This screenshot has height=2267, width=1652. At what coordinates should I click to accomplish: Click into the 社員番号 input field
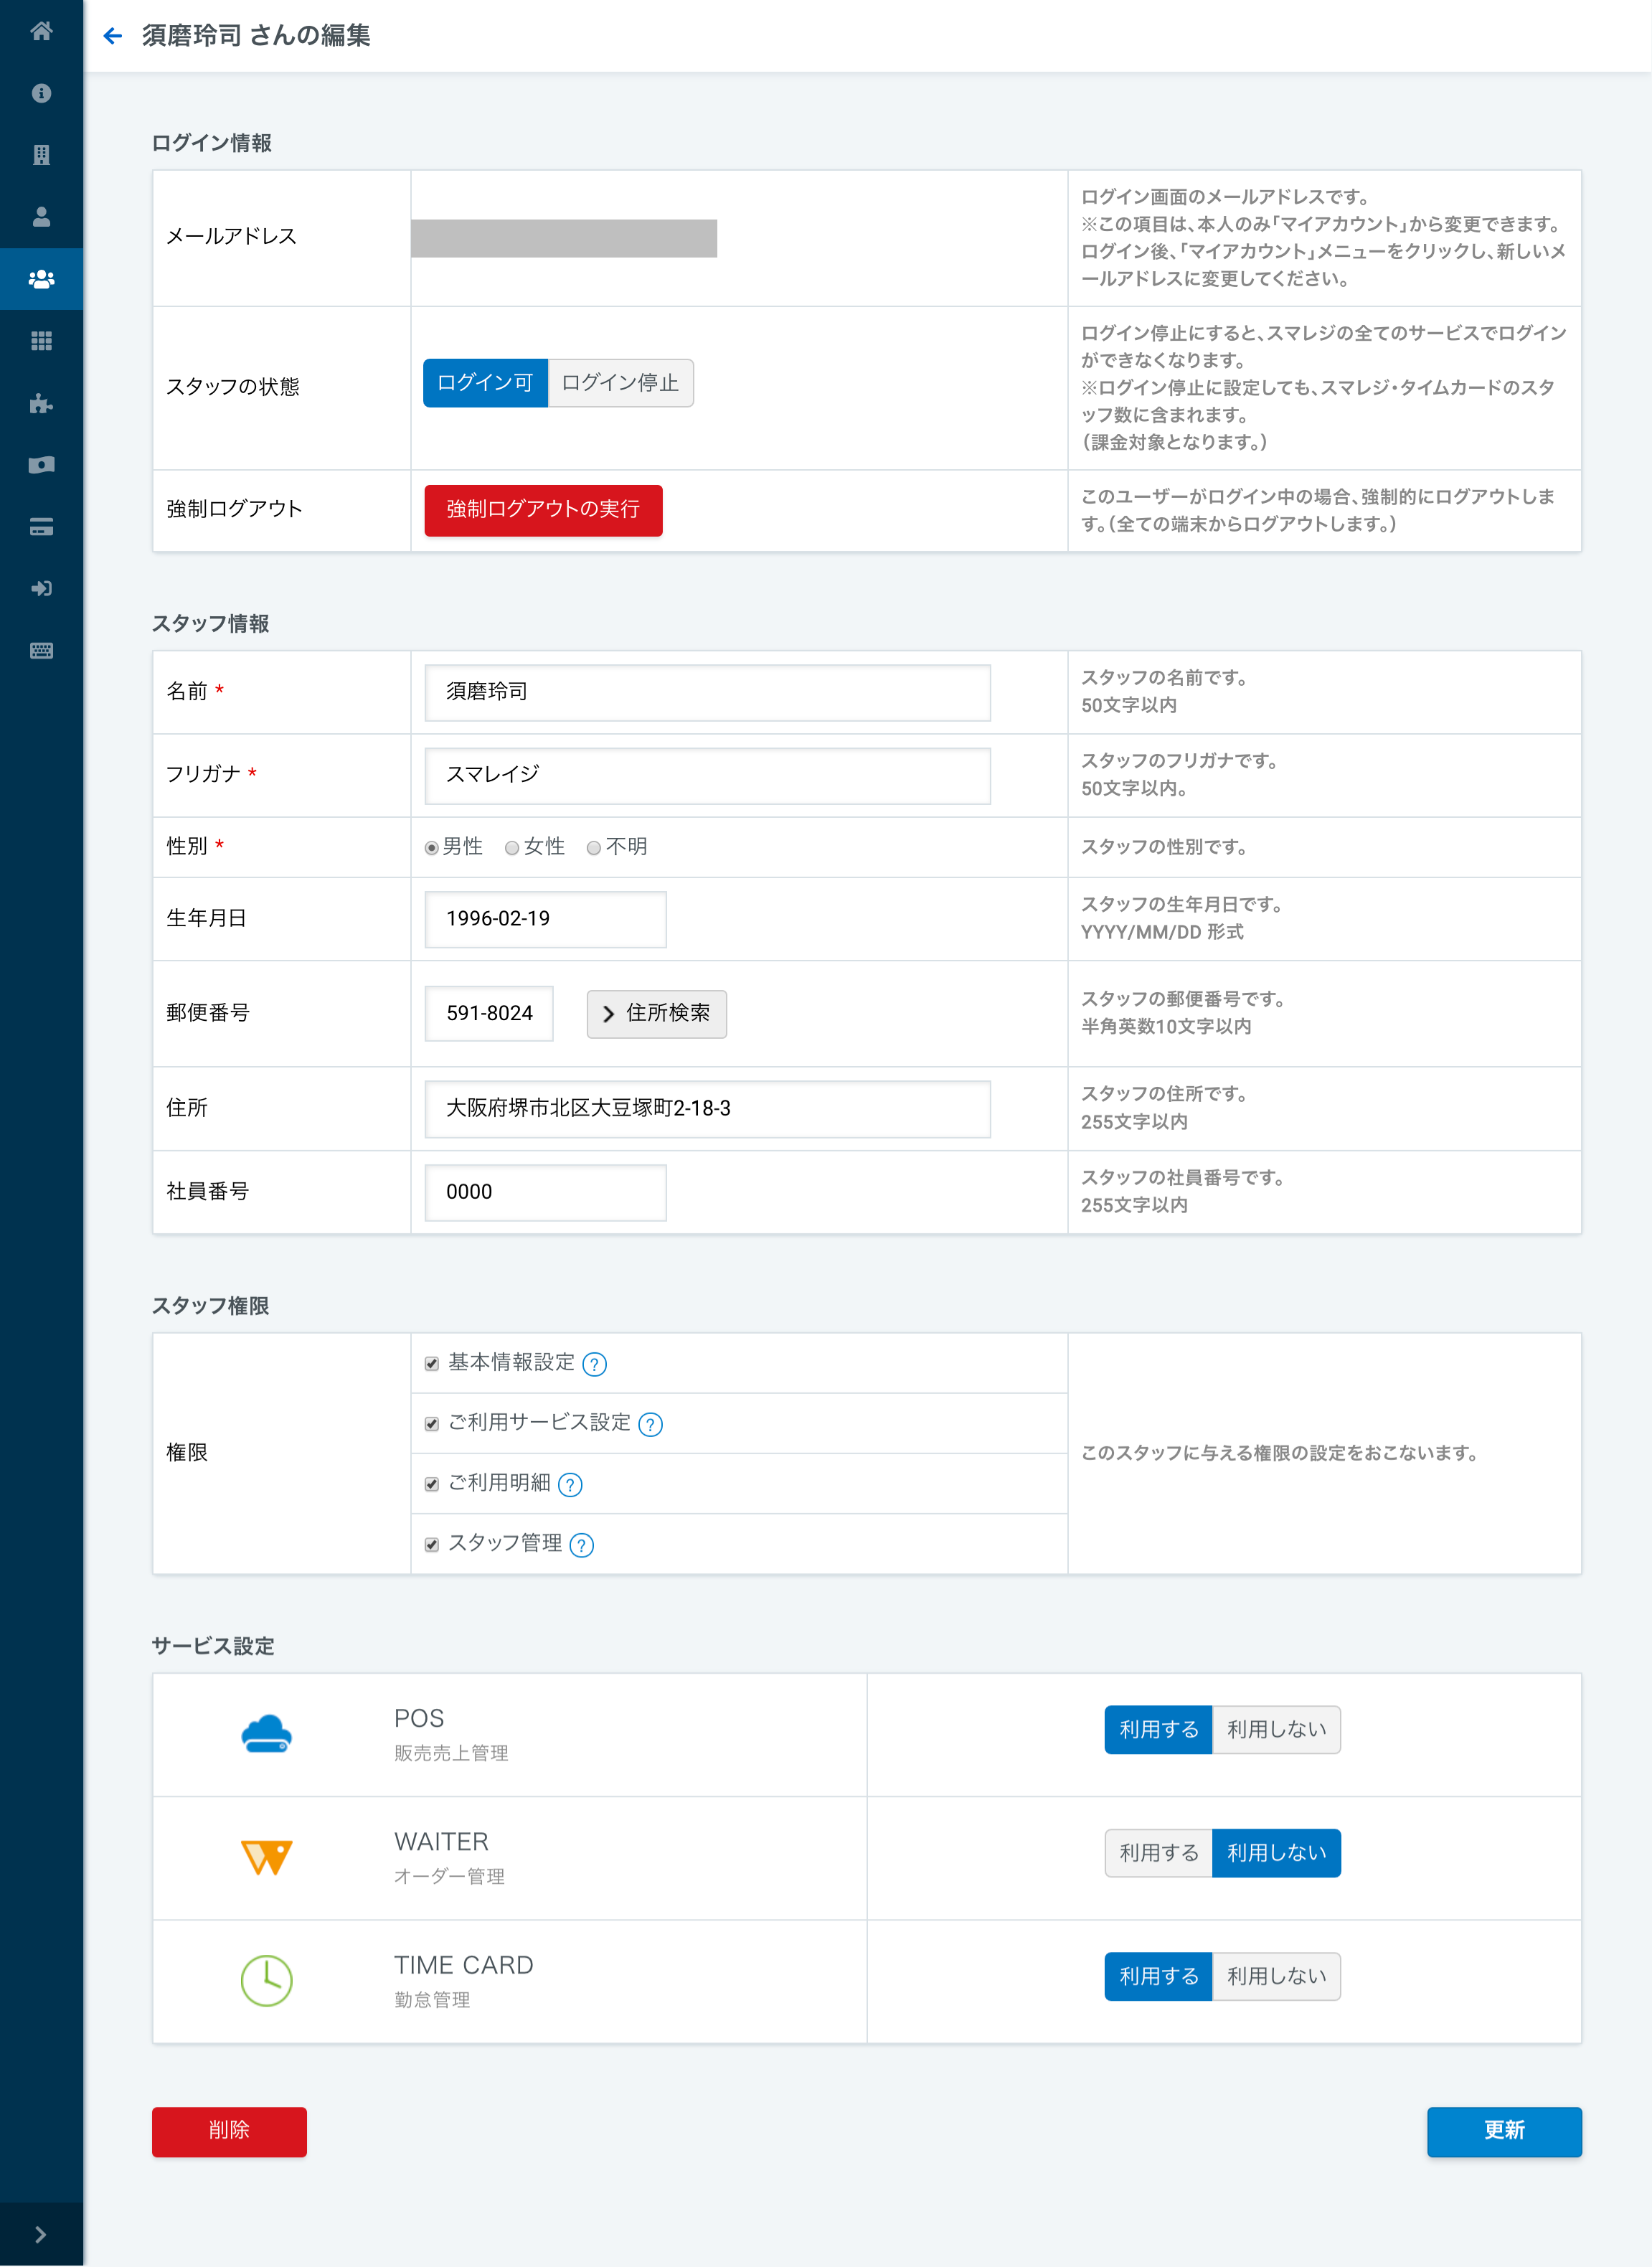point(545,1192)
